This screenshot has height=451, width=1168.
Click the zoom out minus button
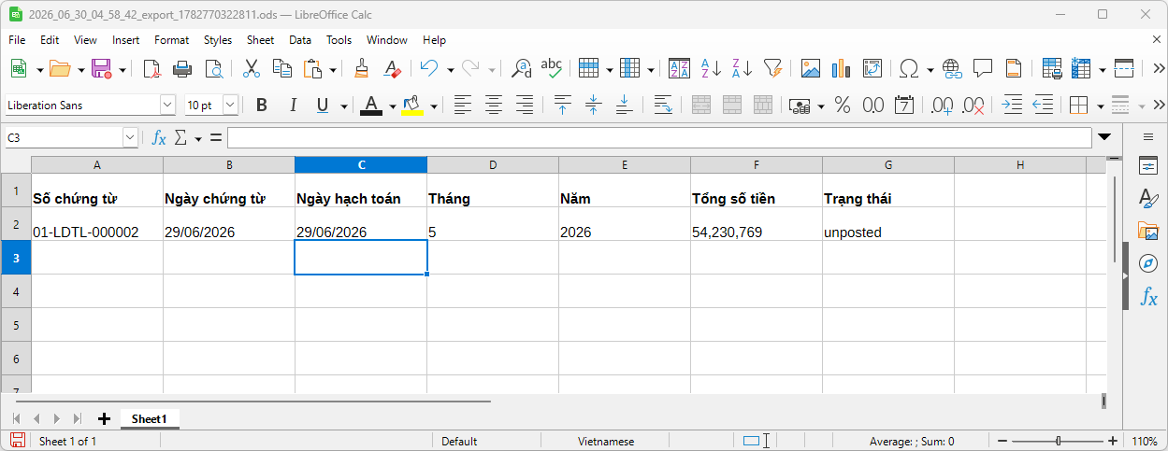tap(1002, 441)
